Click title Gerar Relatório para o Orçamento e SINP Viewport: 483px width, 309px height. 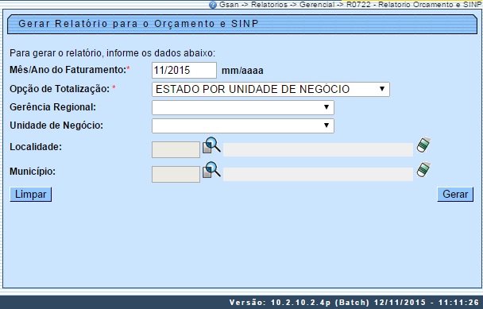pos(138,24)
